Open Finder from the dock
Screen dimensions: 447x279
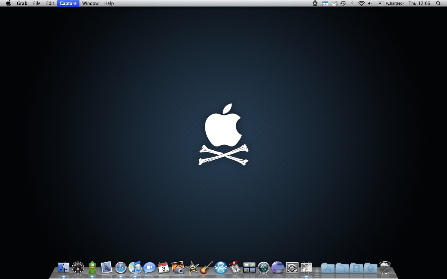(64, 267)
